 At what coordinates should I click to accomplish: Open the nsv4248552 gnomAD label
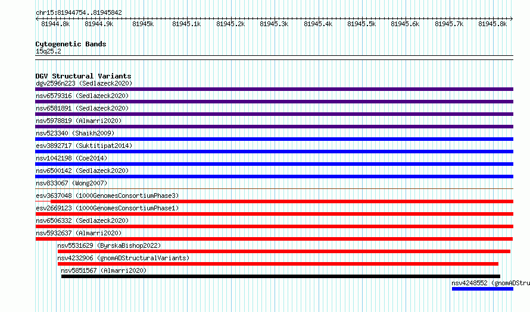pos(491,283)
